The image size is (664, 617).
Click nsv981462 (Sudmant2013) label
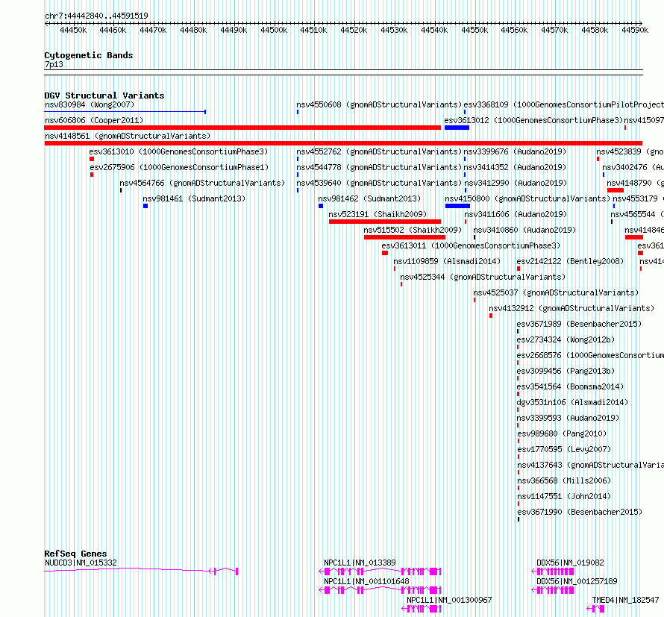point(369,198)
